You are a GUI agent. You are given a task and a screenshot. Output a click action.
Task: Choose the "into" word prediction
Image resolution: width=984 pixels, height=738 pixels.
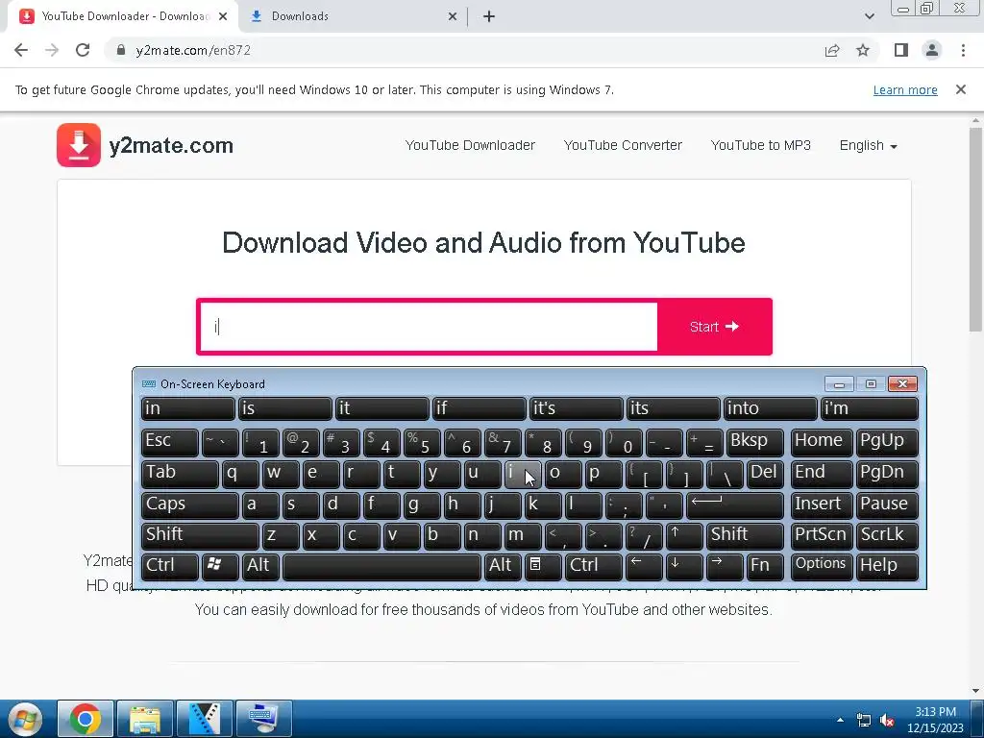771,408
